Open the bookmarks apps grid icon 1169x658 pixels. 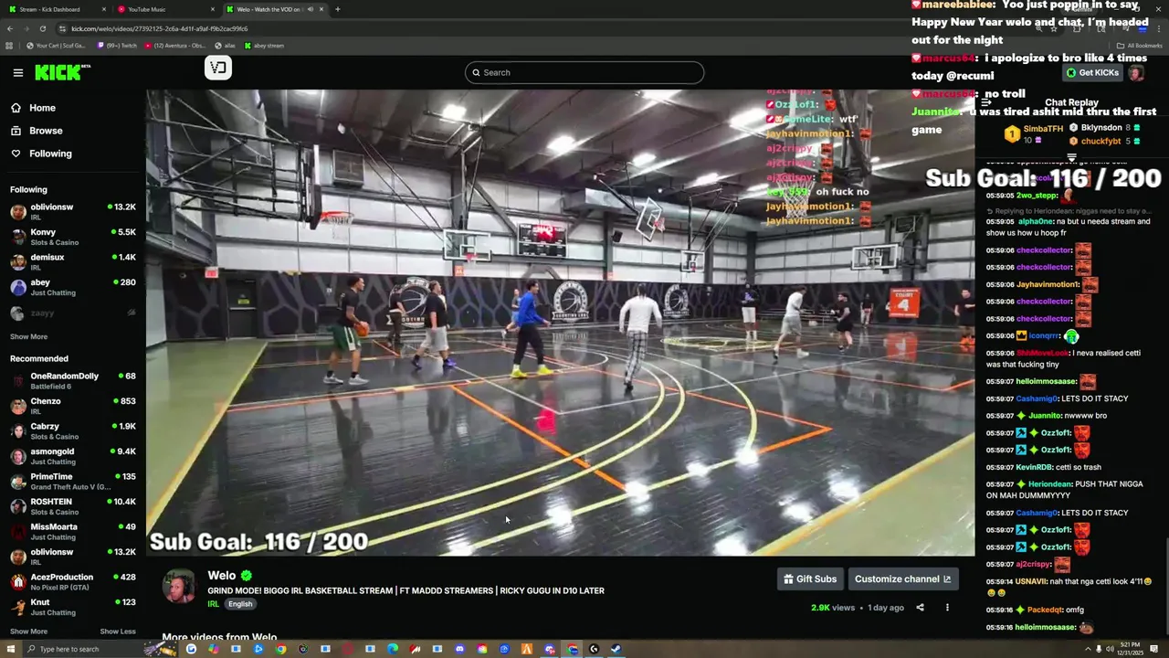(9, 45)
